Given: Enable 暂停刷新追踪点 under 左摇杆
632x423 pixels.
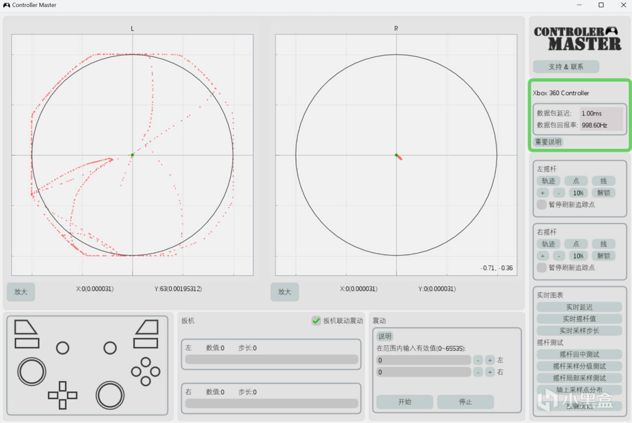Looking at the screenshot, I should click(542, 205).
